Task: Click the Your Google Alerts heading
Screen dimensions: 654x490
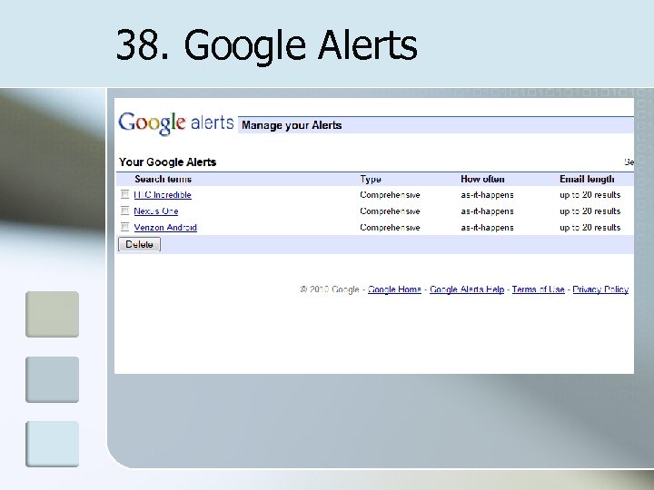Action: tap(168, 162)
